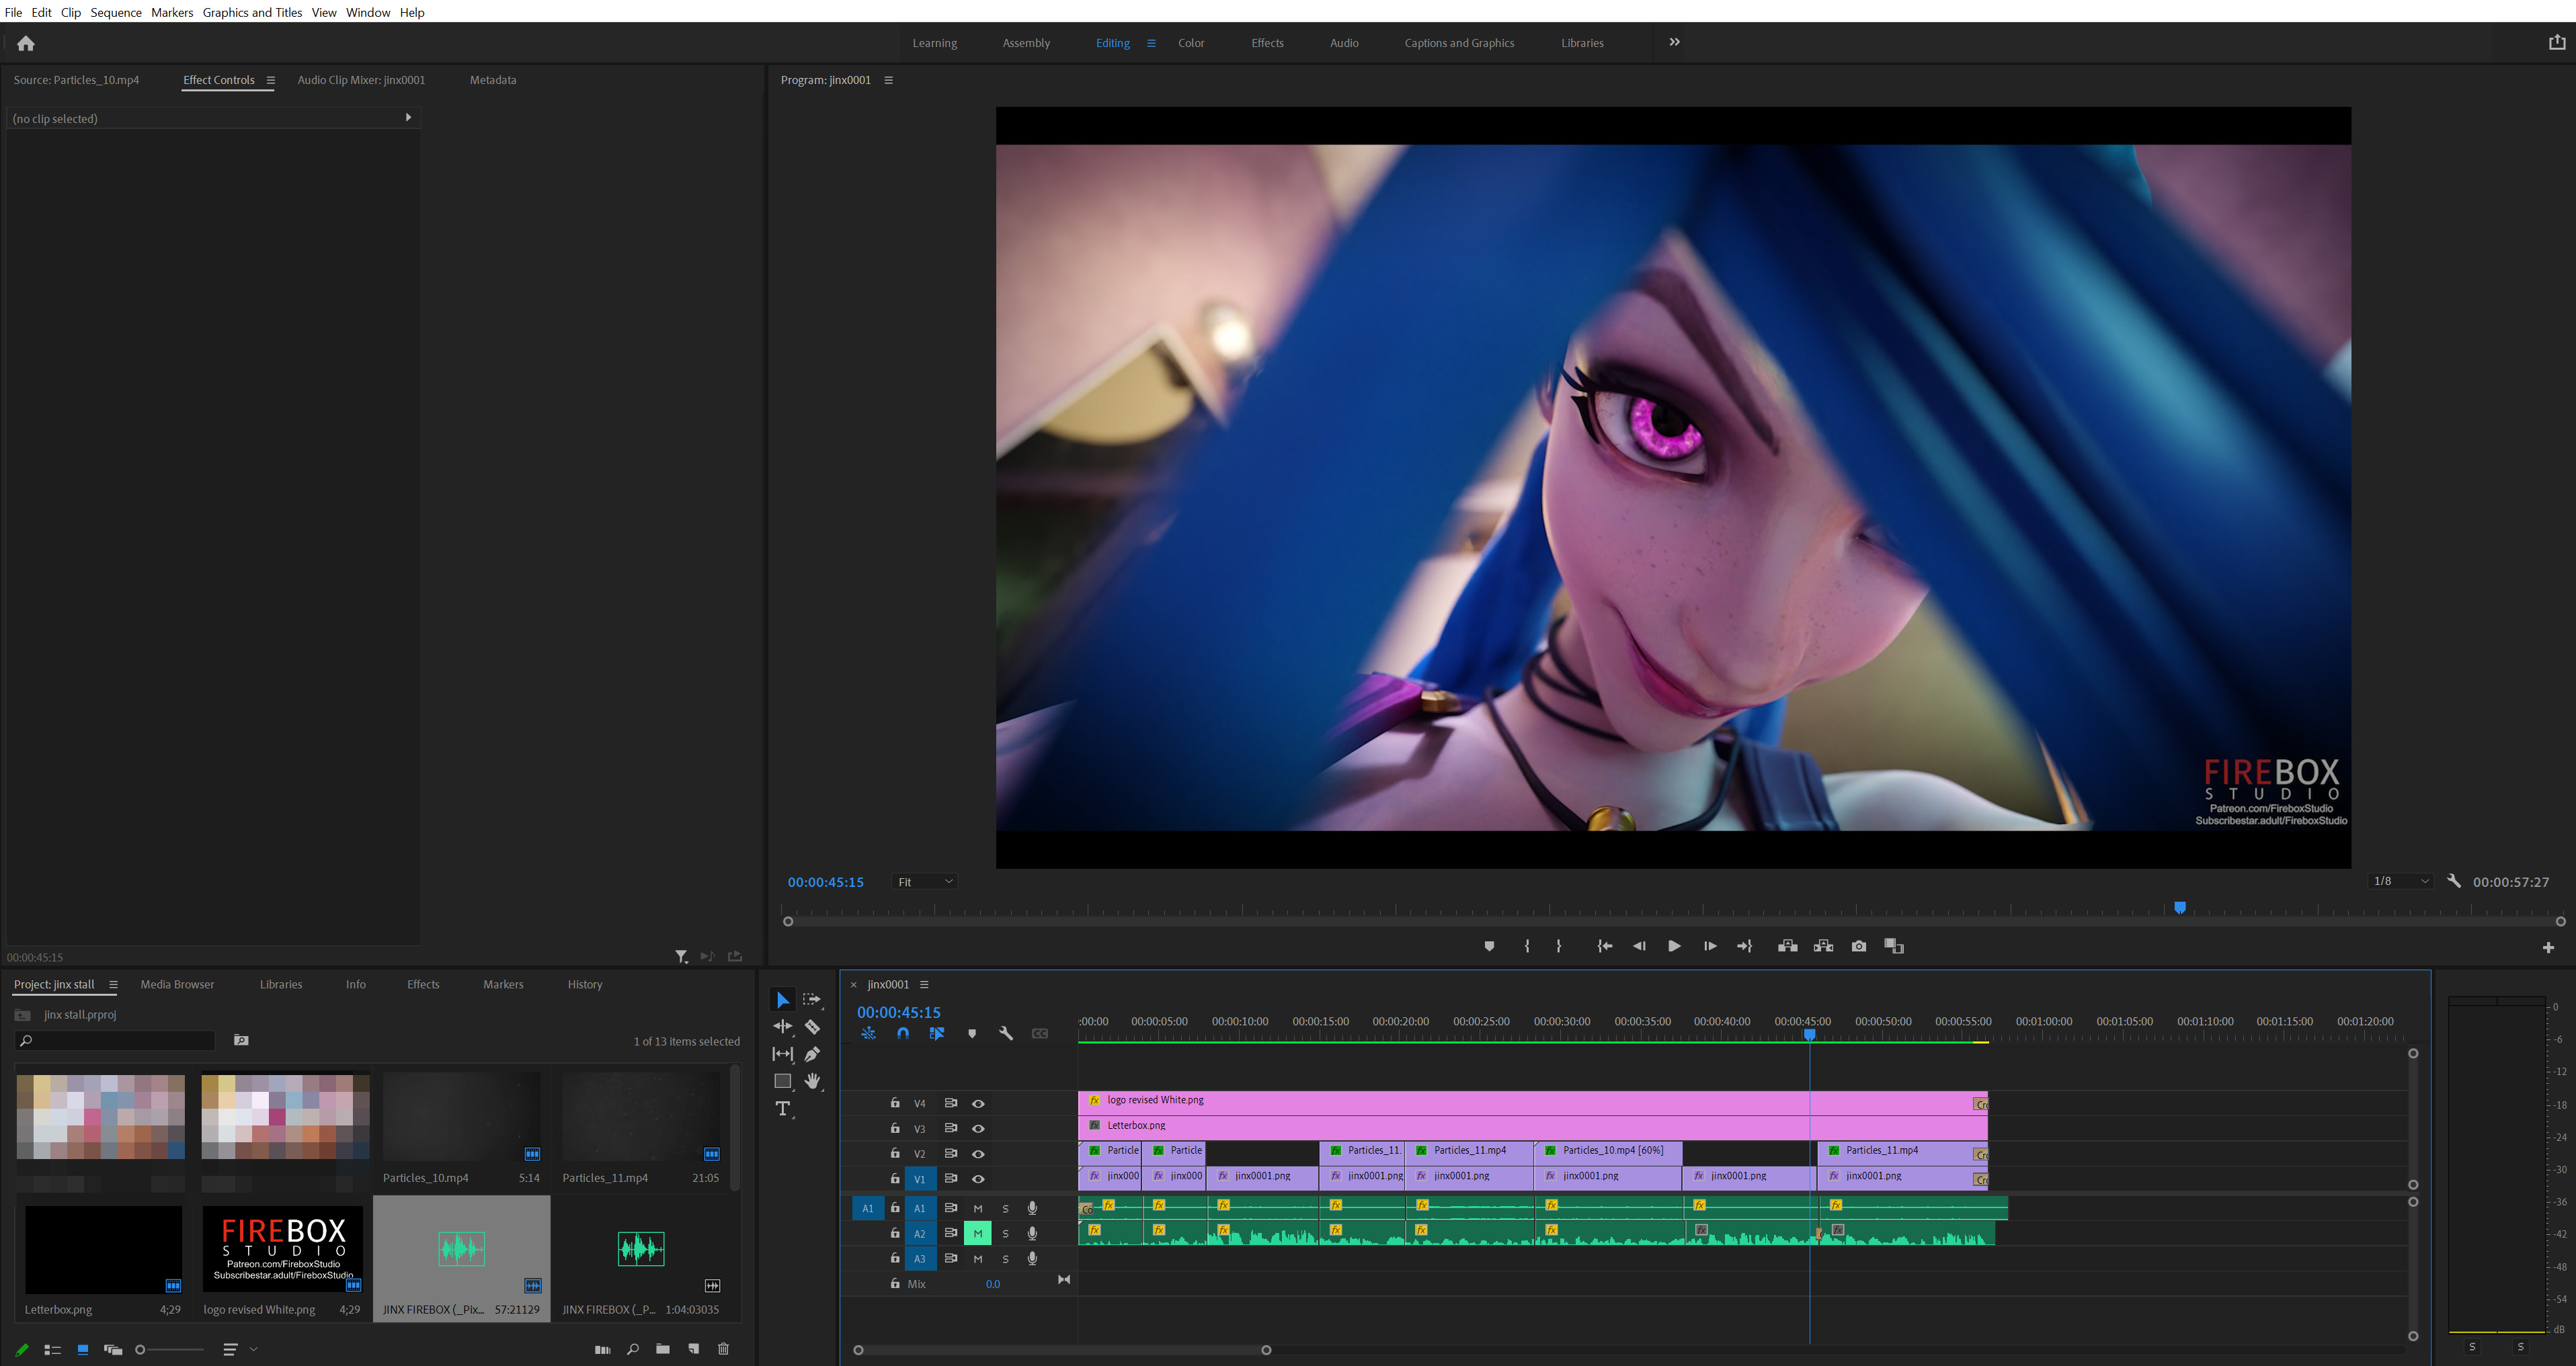This screenshot has width=2576, height=1366.
Task: Step back one frame
Action: point(1639,946)
